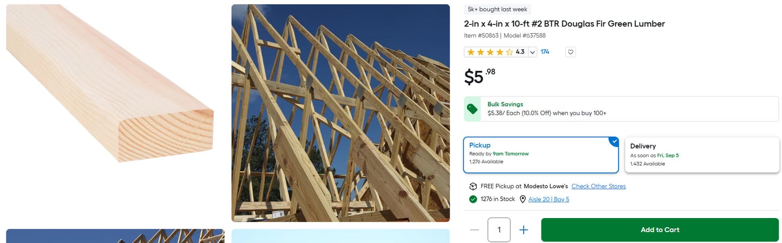Open the 174 reviews link

pos(545,52)
